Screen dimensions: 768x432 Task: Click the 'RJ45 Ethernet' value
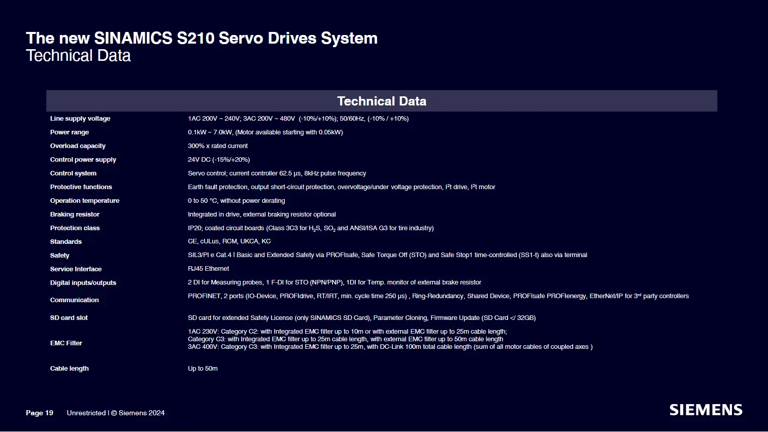point(209,269)
